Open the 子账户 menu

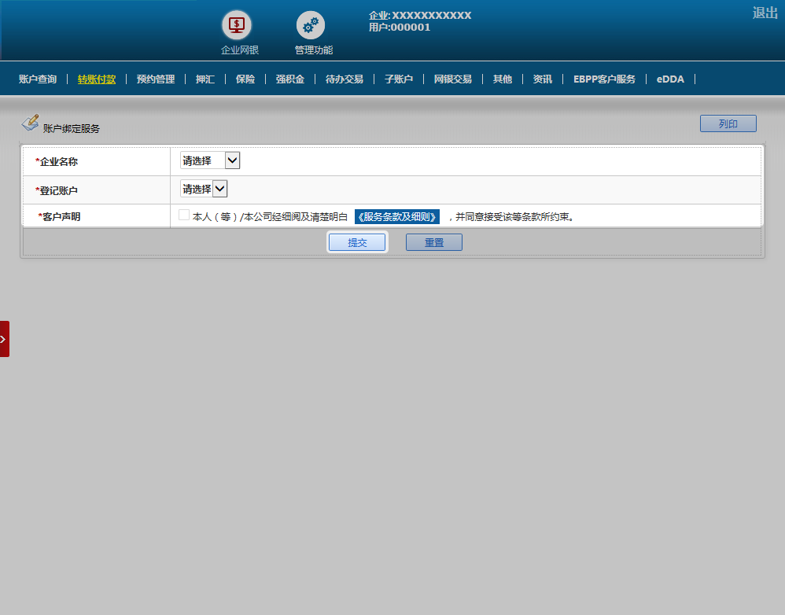(399, 79)
